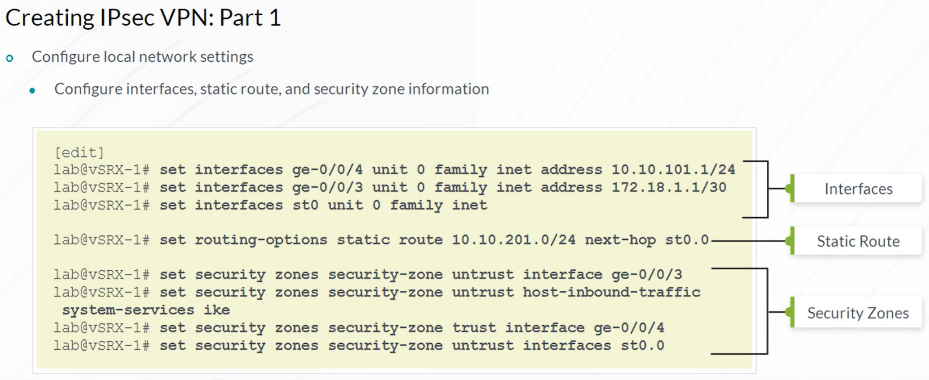
Task: Click the teal bullet before Configure interfaces
Action: [32, 91]
